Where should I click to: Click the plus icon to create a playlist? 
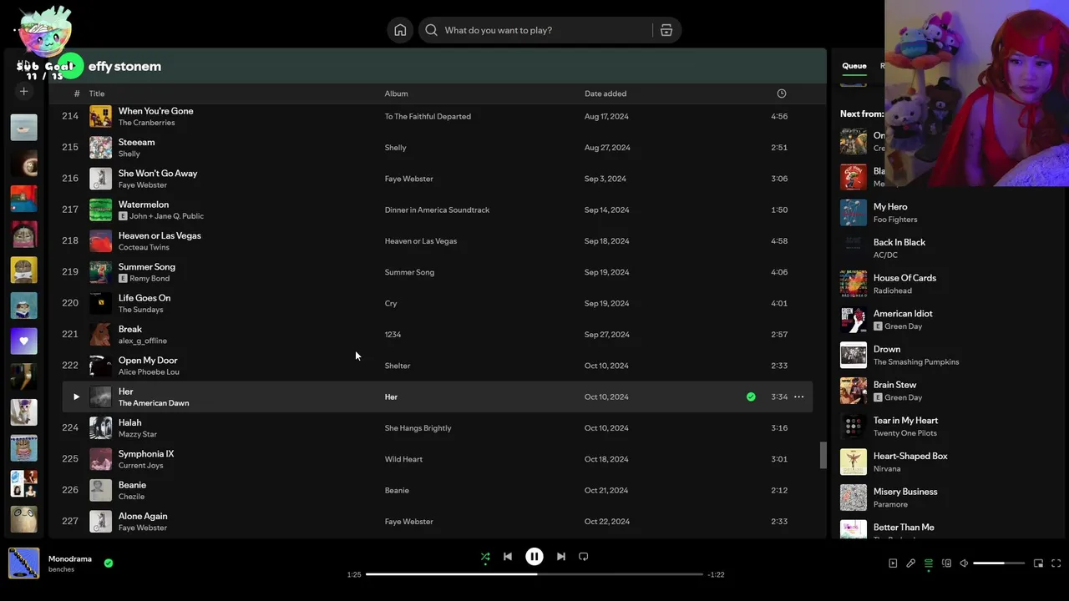point(23,91)
